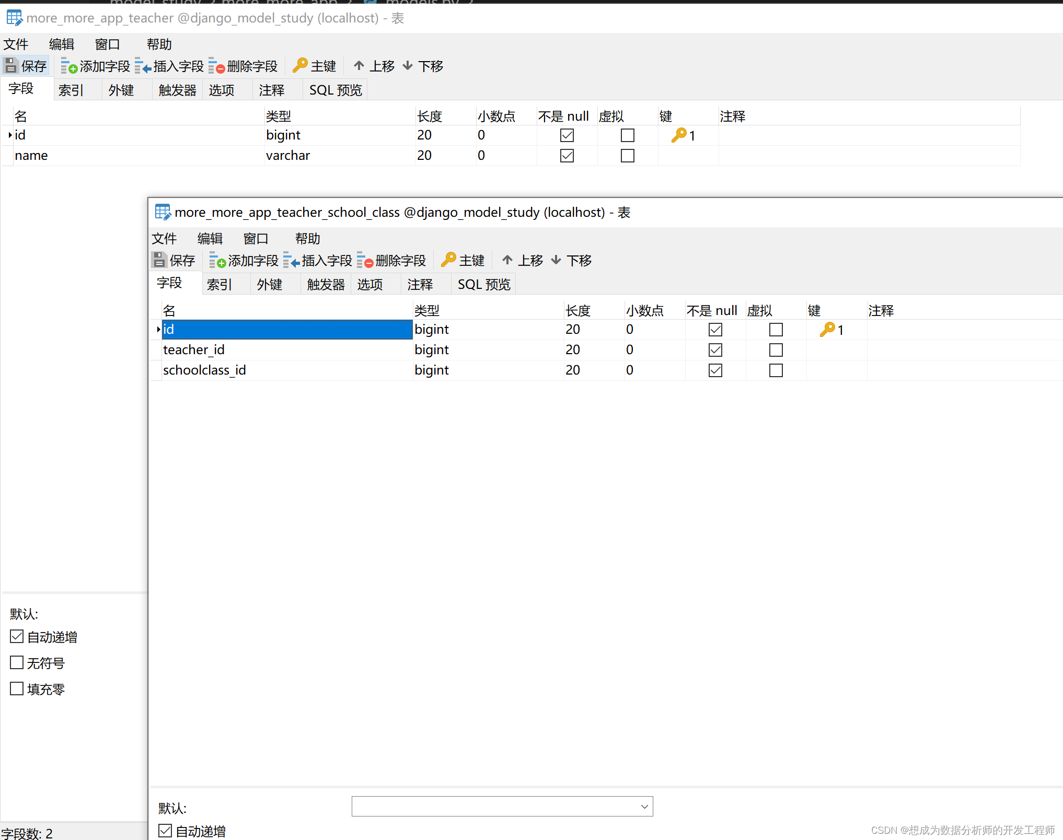Open 编辑 menu in teacher window
The width and height of the screenshot is (1063, 840).
pyautogui.click(x=62, y=44)
